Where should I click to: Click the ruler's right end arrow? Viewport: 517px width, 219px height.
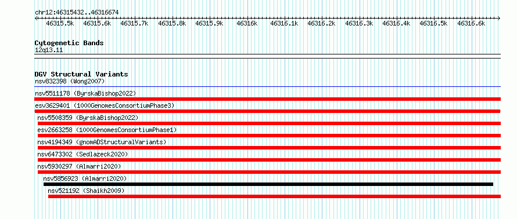coord(499,18)
